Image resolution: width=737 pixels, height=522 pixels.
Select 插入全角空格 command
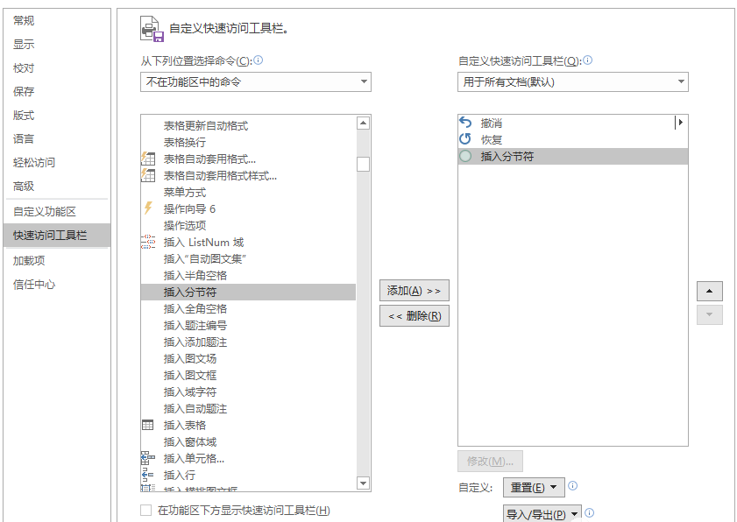pos(248,308)
